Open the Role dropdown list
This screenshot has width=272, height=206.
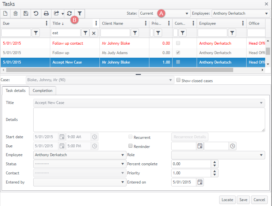pyautogui.click(x=262, y=155)
